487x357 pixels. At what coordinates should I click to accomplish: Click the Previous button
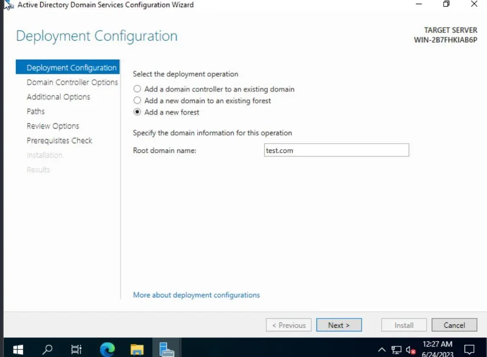tap(289, 325)
